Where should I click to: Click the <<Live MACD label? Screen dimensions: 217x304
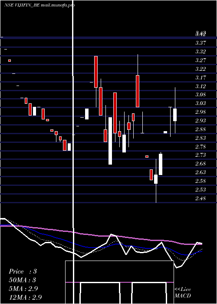pyautogui.click(x=183, y=292)
